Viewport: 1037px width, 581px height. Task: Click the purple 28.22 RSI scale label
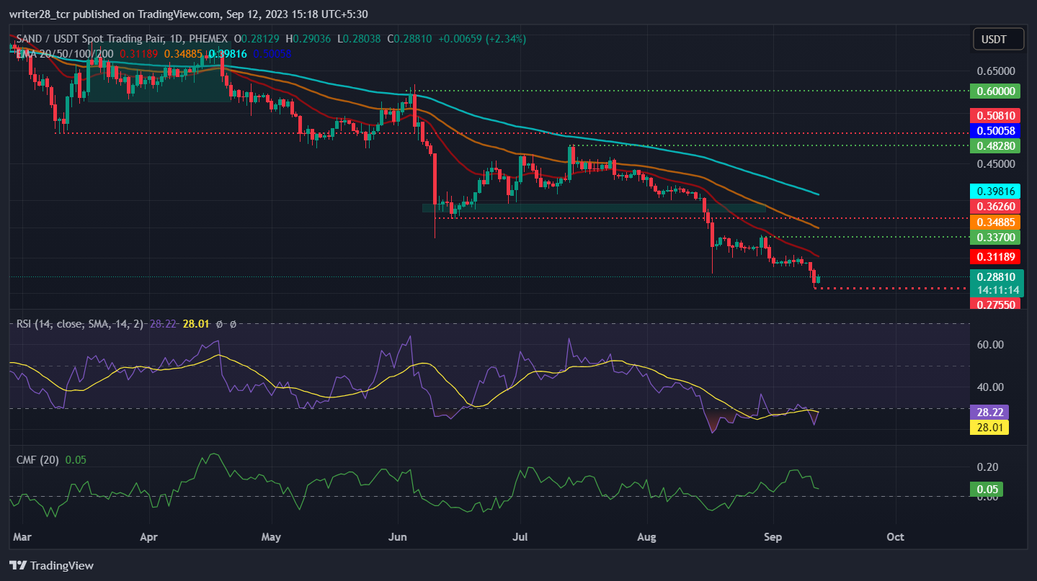click(989, 413)
